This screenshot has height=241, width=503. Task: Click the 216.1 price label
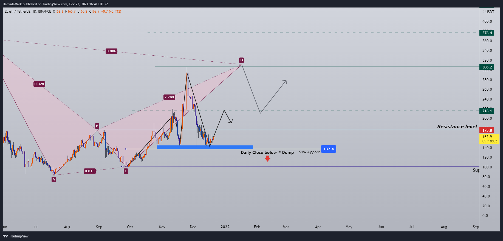(487, 111)
